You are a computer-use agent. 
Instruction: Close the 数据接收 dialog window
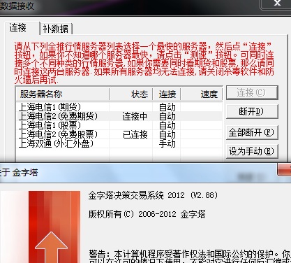click(276, 3)
